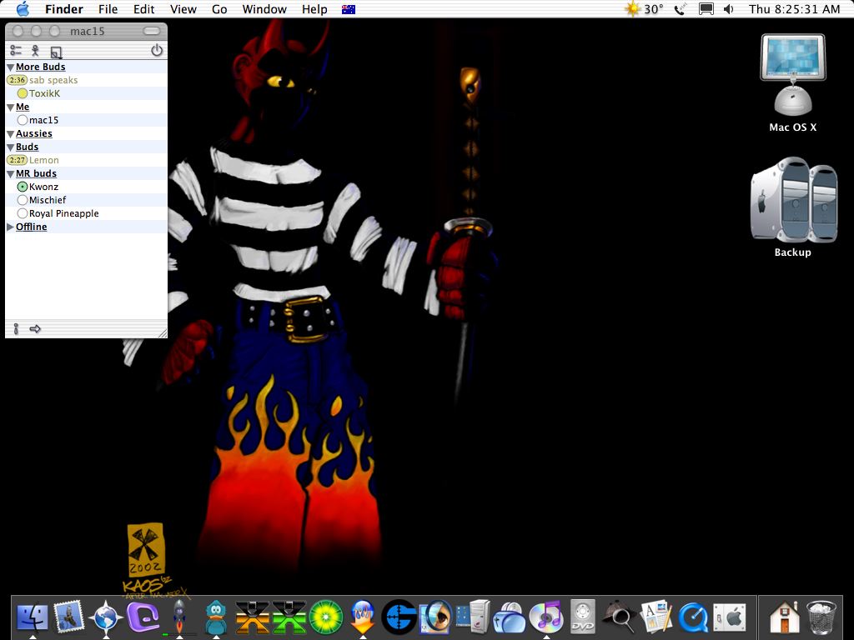854x640 pixels.
Task: Open the Window menu
Action: click(264, 9)
